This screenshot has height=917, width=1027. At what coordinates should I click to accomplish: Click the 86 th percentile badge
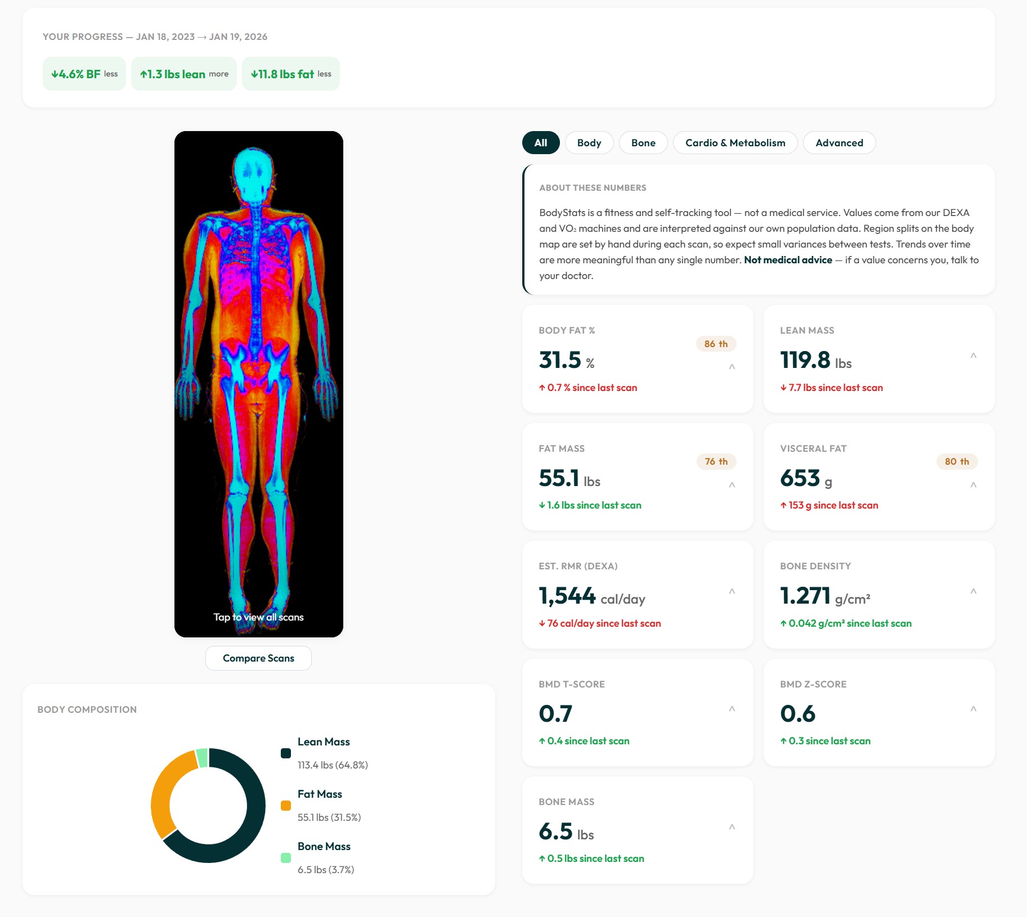(x=716, y=344)
